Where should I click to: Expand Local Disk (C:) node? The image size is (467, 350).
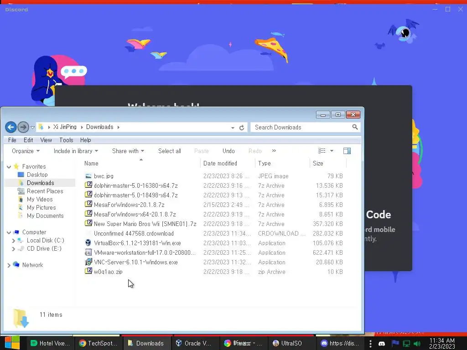tap(13, 241)
